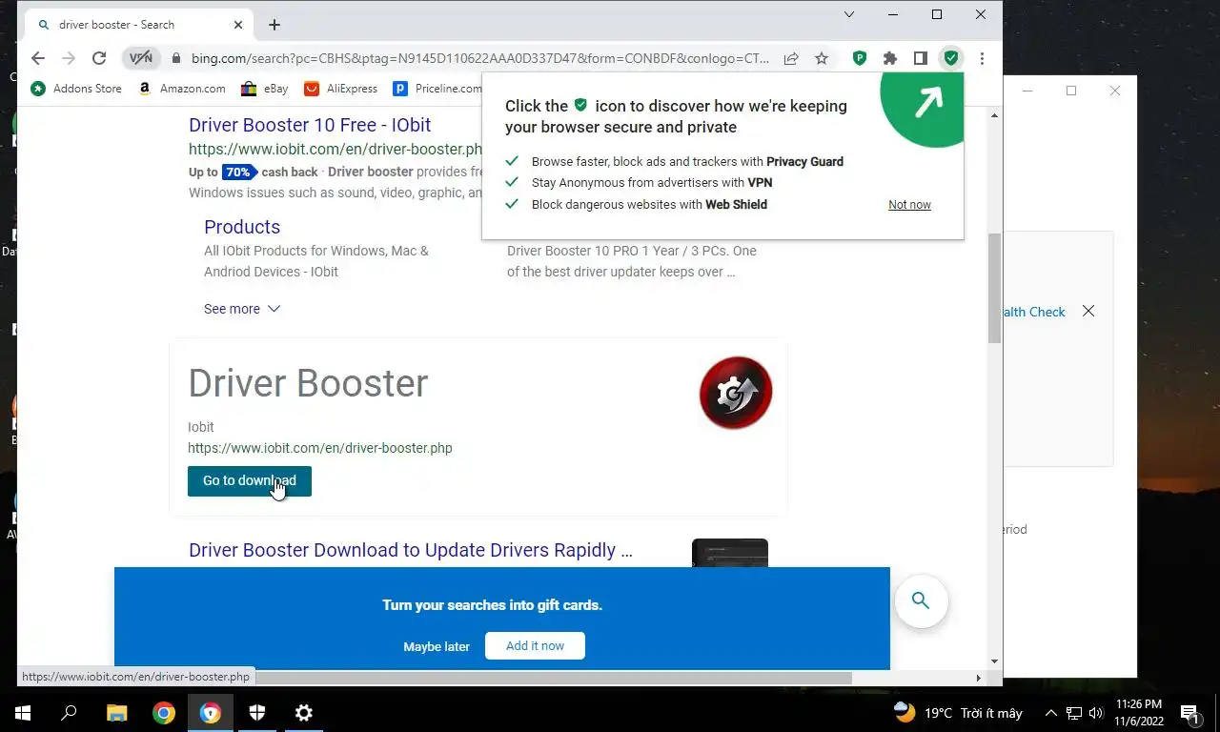Image resolution: width=1220 pixels, height=732 pixels.
Task: Open the weather widget showing 19°C
Action: click(x=958, y=712)
